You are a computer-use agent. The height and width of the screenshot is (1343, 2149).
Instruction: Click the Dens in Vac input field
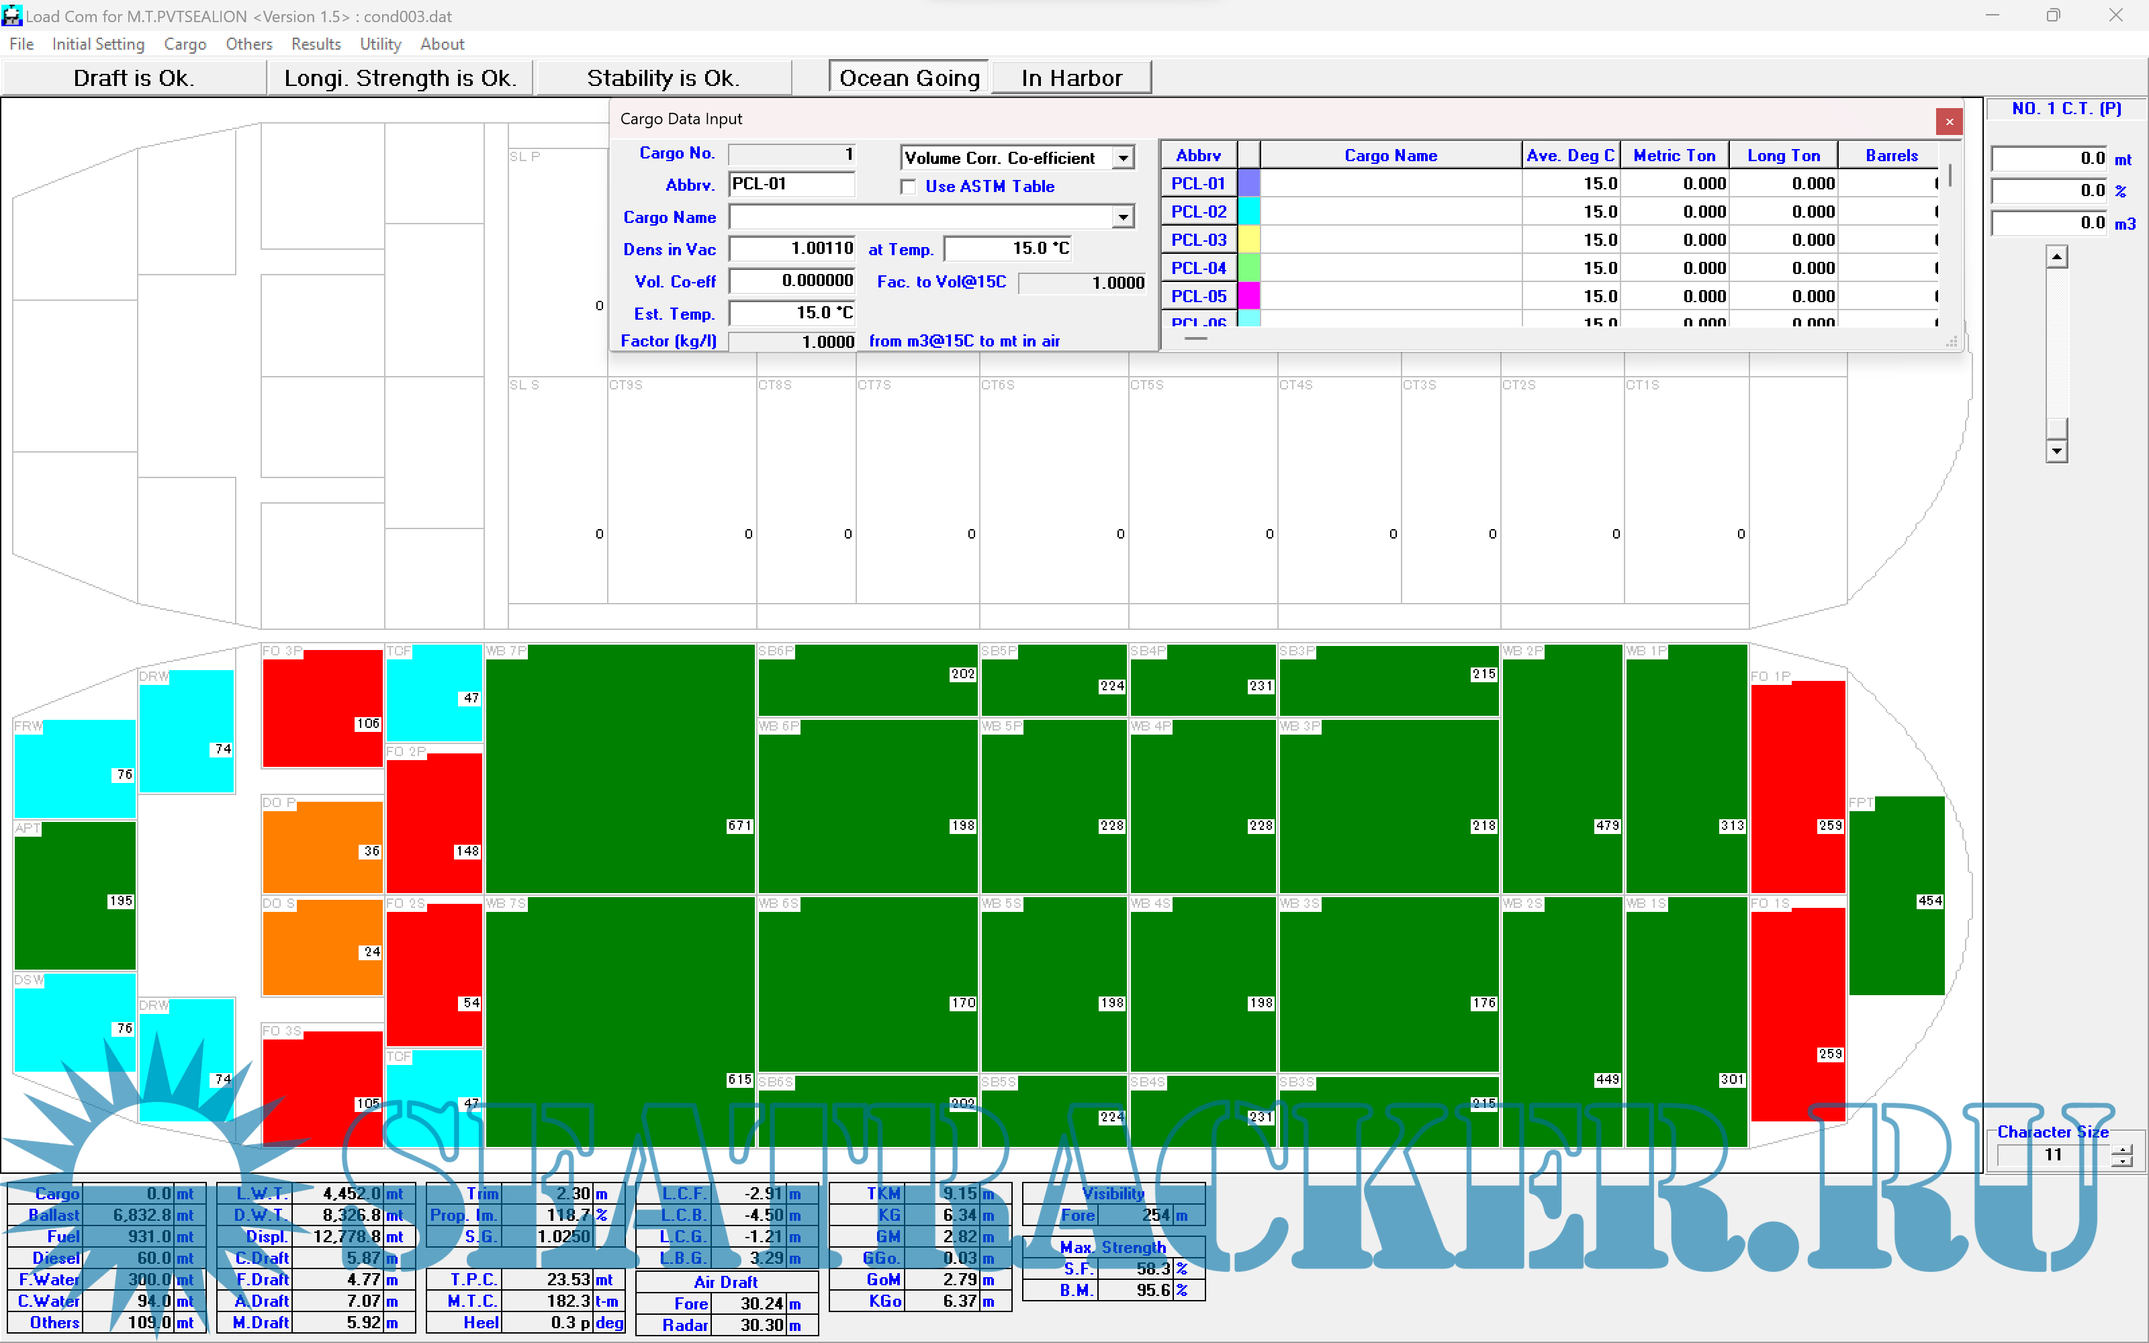pos(791,248)
